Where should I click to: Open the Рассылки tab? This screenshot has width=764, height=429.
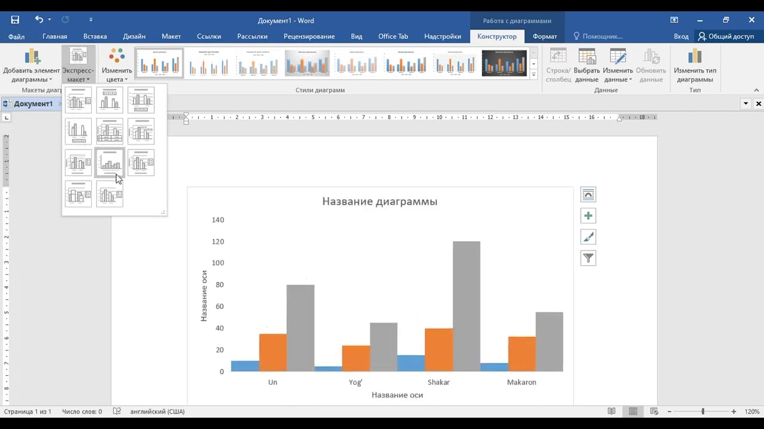pos(252,36)
